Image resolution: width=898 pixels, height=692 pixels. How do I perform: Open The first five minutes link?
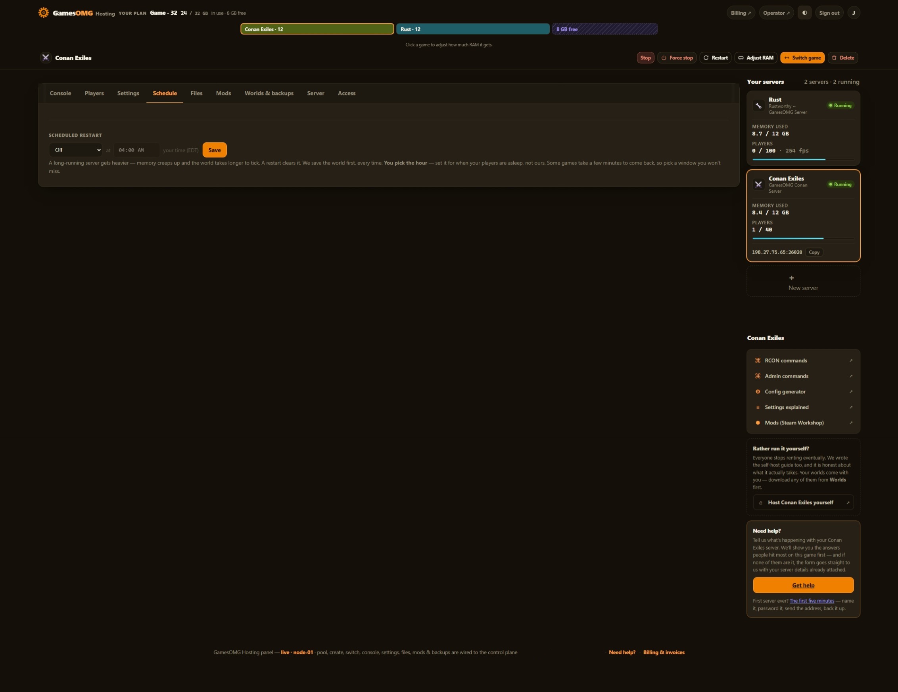[x=812, y=601]
